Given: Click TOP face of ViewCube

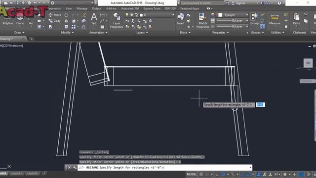Looking at the screenshot, I should pos(308,63).
